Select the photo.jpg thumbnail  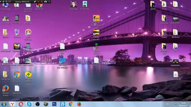74,5
